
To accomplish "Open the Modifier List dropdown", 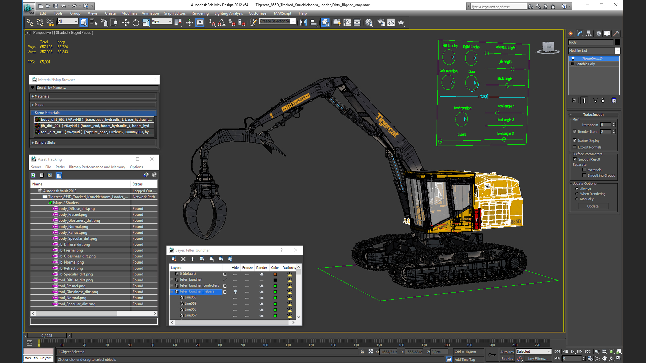I will point(594,51).
